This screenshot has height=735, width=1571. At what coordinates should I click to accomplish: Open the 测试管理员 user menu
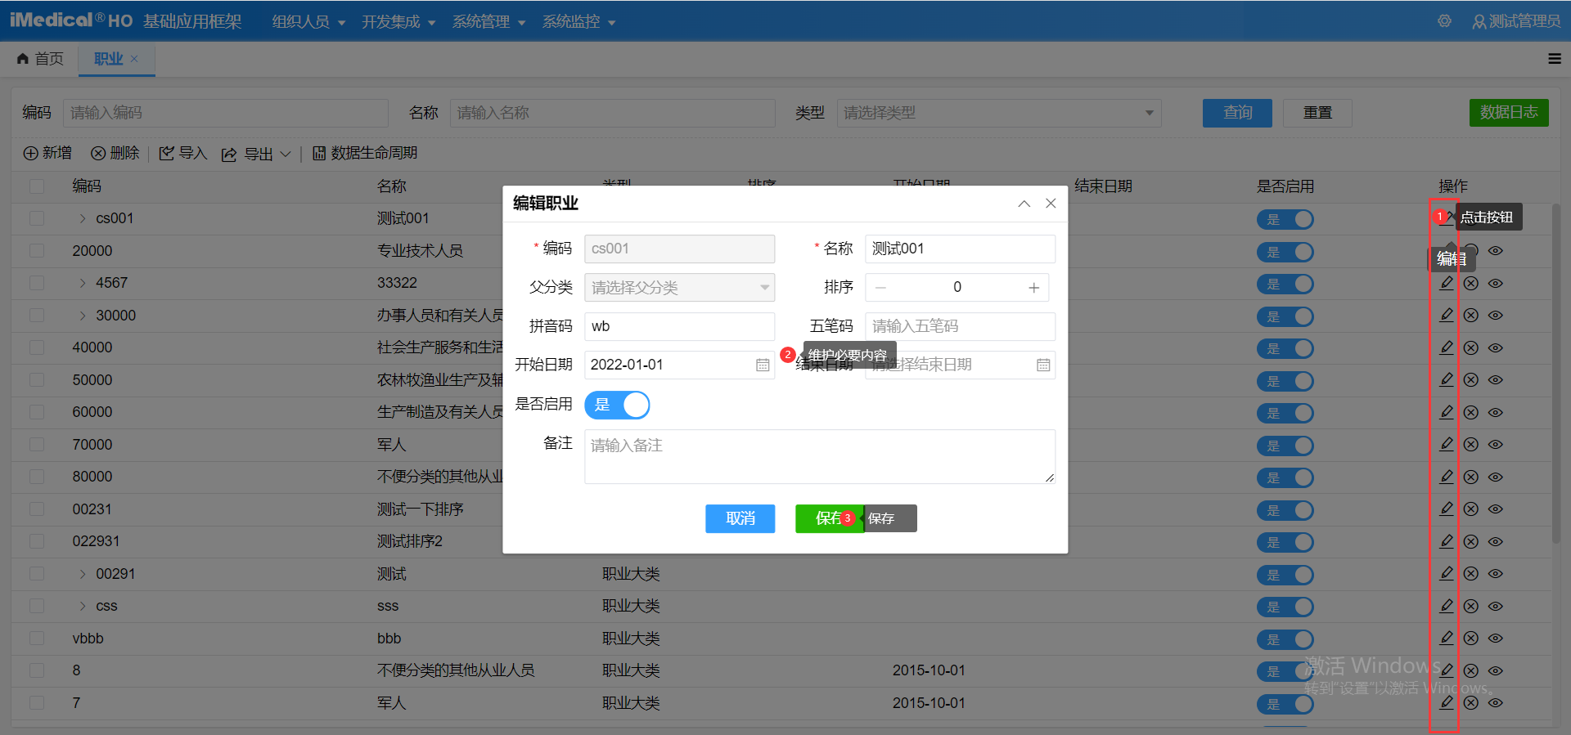tap(1516, 21)
